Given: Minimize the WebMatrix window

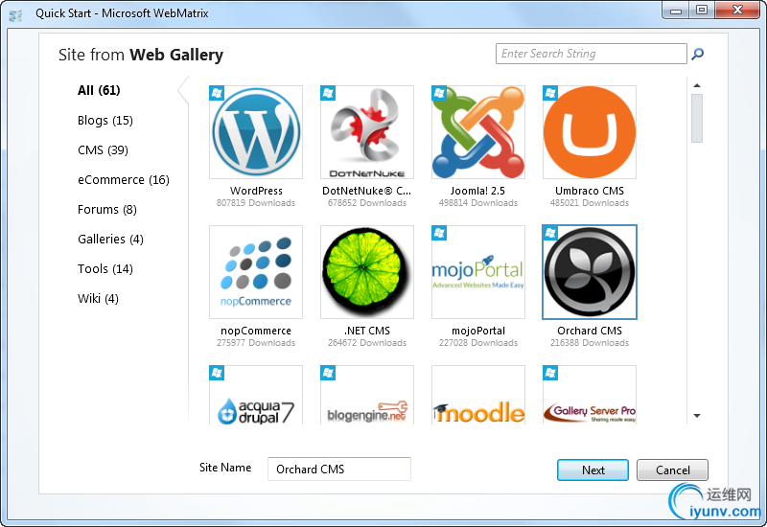Looking at the screenshot, I should point(676,11).
